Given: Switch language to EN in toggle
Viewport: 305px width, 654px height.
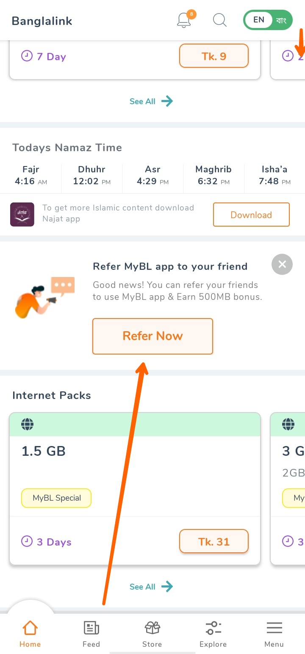Looking at the screenshot, I should pos(258,20).
